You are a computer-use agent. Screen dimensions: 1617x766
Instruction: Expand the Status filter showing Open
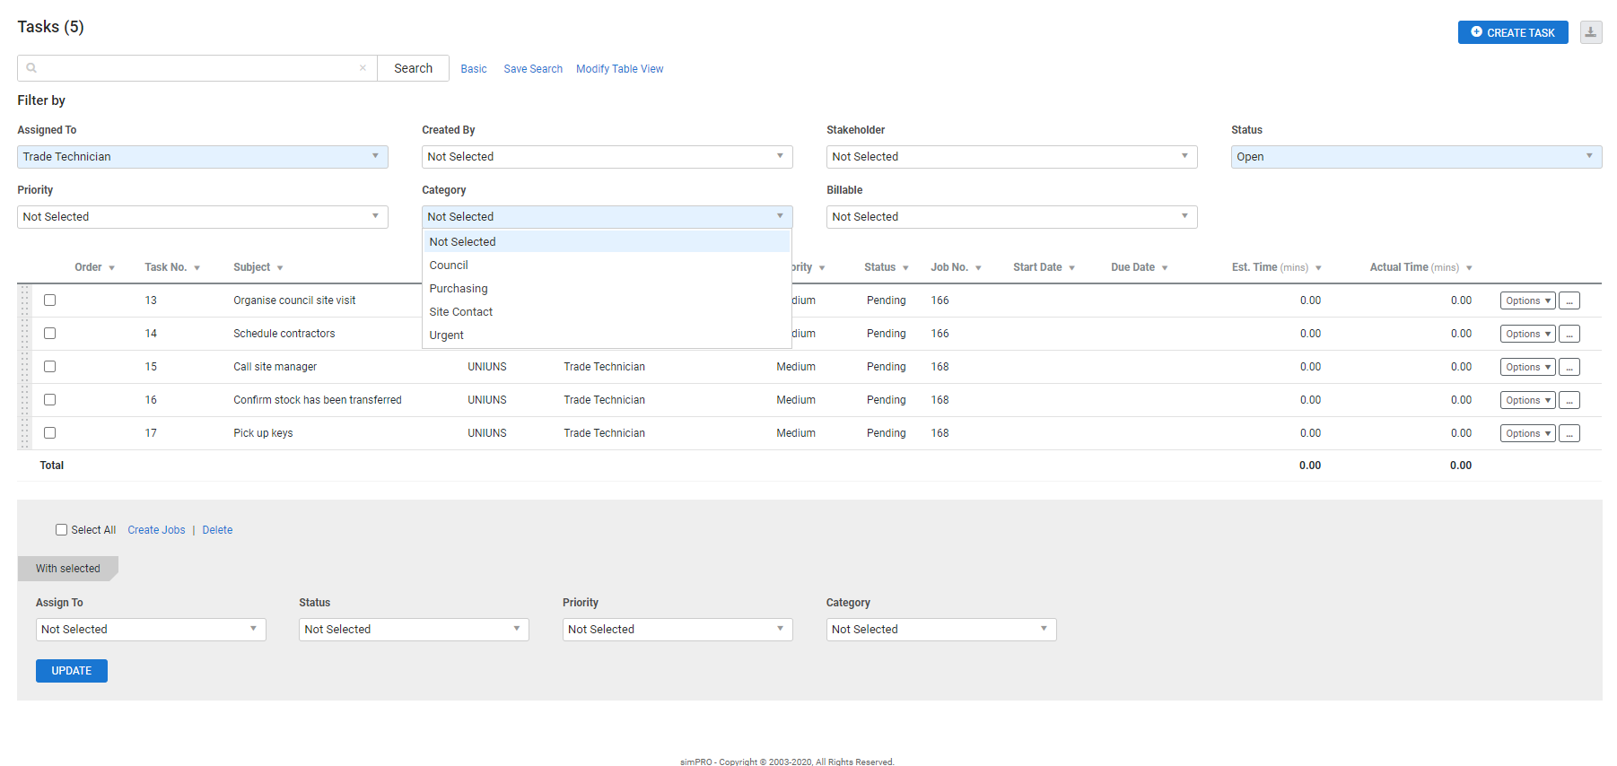(1415, 157)
